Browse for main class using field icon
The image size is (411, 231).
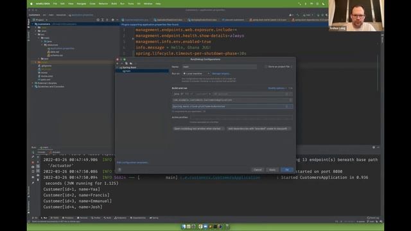point(290,100)
